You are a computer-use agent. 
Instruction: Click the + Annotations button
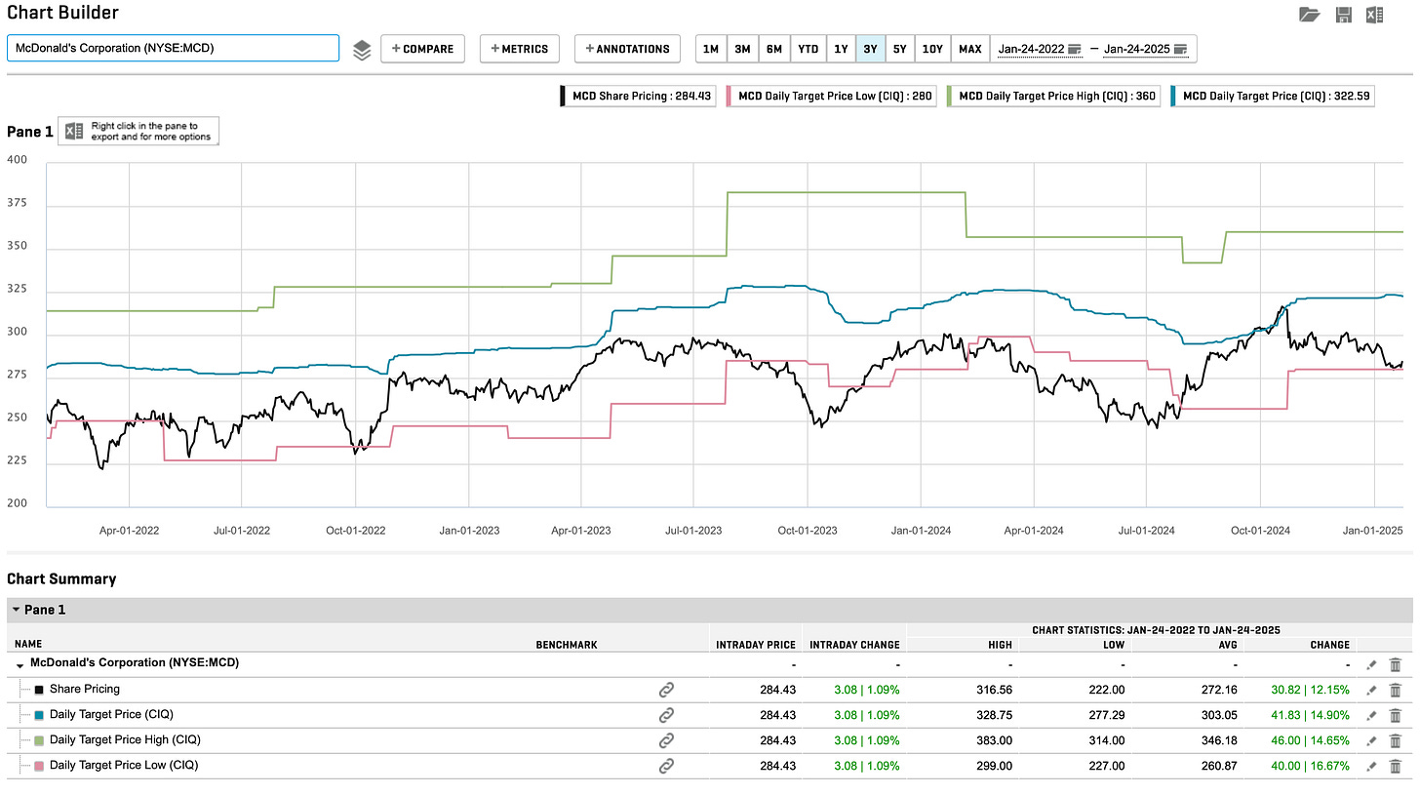click(628, 49)
